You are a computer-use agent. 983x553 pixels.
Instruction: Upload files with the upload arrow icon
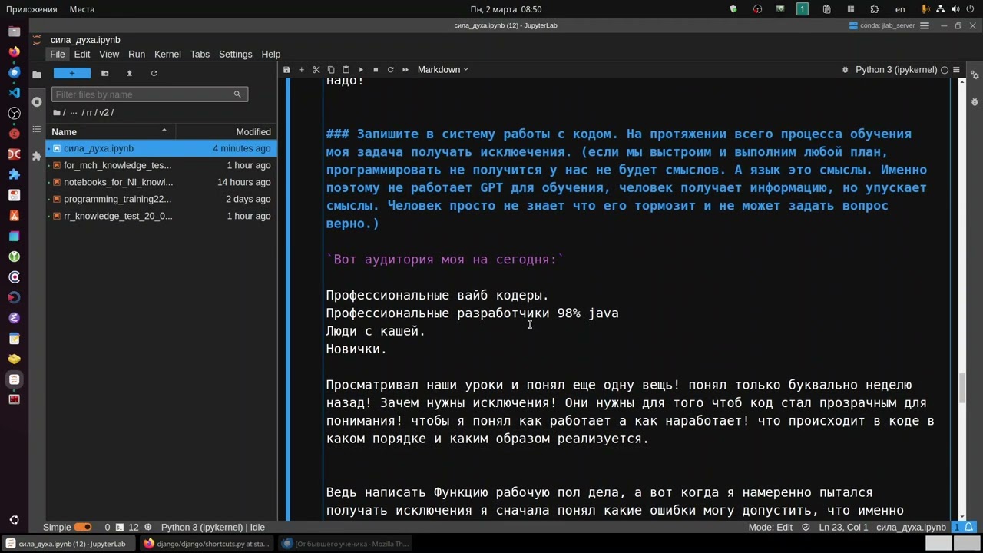tap(129, 73)
